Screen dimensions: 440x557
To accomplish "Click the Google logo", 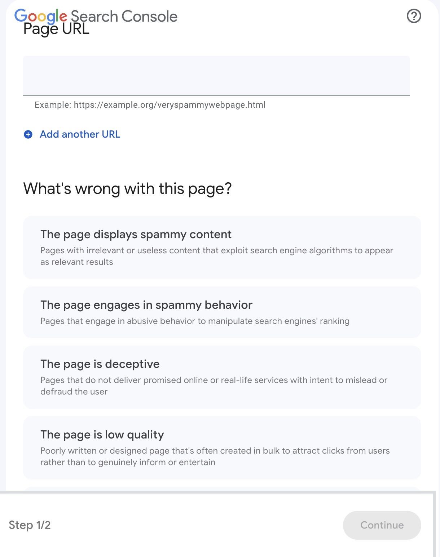I will pyautogui.click(x=41, y=16).
